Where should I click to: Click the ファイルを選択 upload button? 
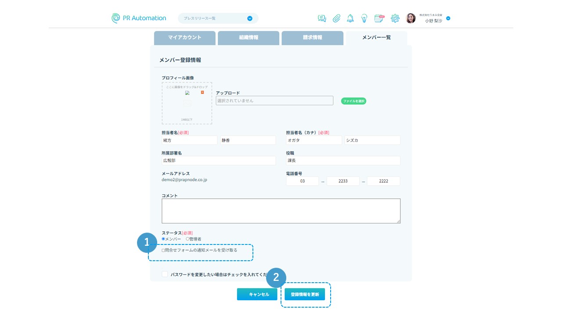click(x=353, y=101)
